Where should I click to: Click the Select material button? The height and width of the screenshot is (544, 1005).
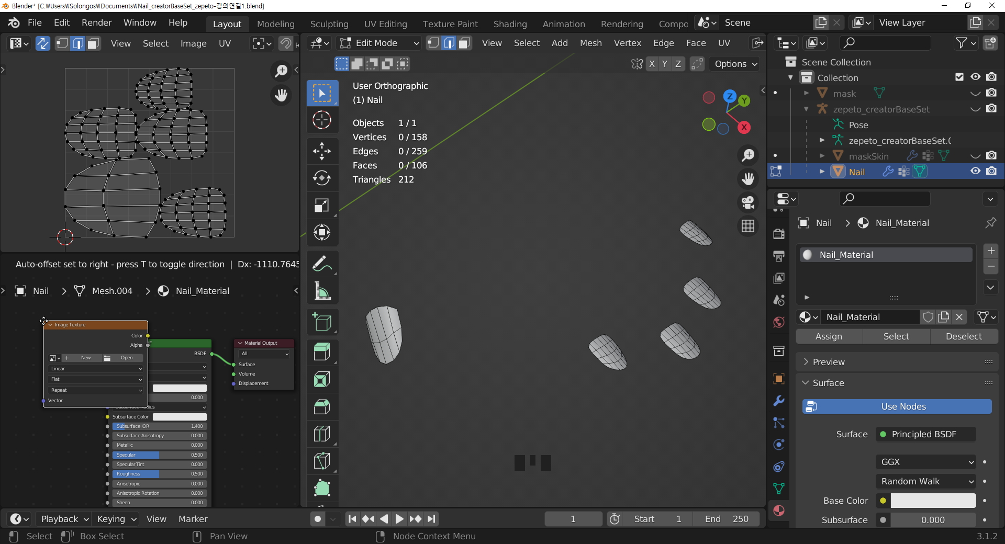[897, 336]
